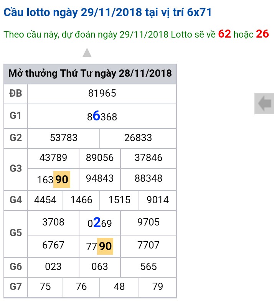Click G4 result 1466
The height and width of the screenshot is (303, 274).
click(x=81, y=200)
